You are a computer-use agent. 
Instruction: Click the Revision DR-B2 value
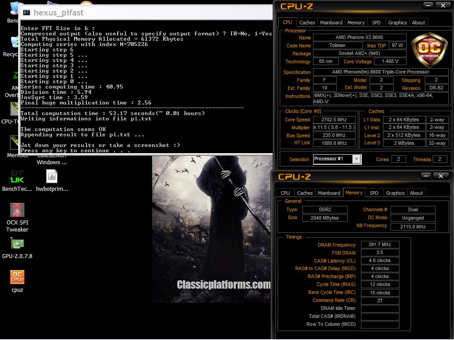point(436,88)
